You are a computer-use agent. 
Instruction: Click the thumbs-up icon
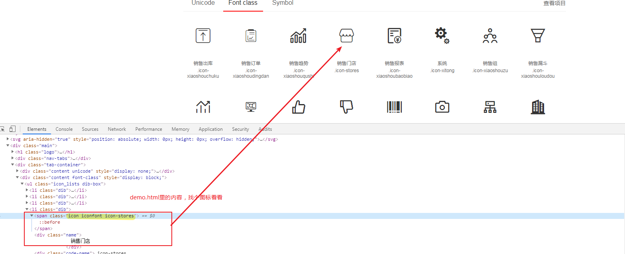(299, 107)
